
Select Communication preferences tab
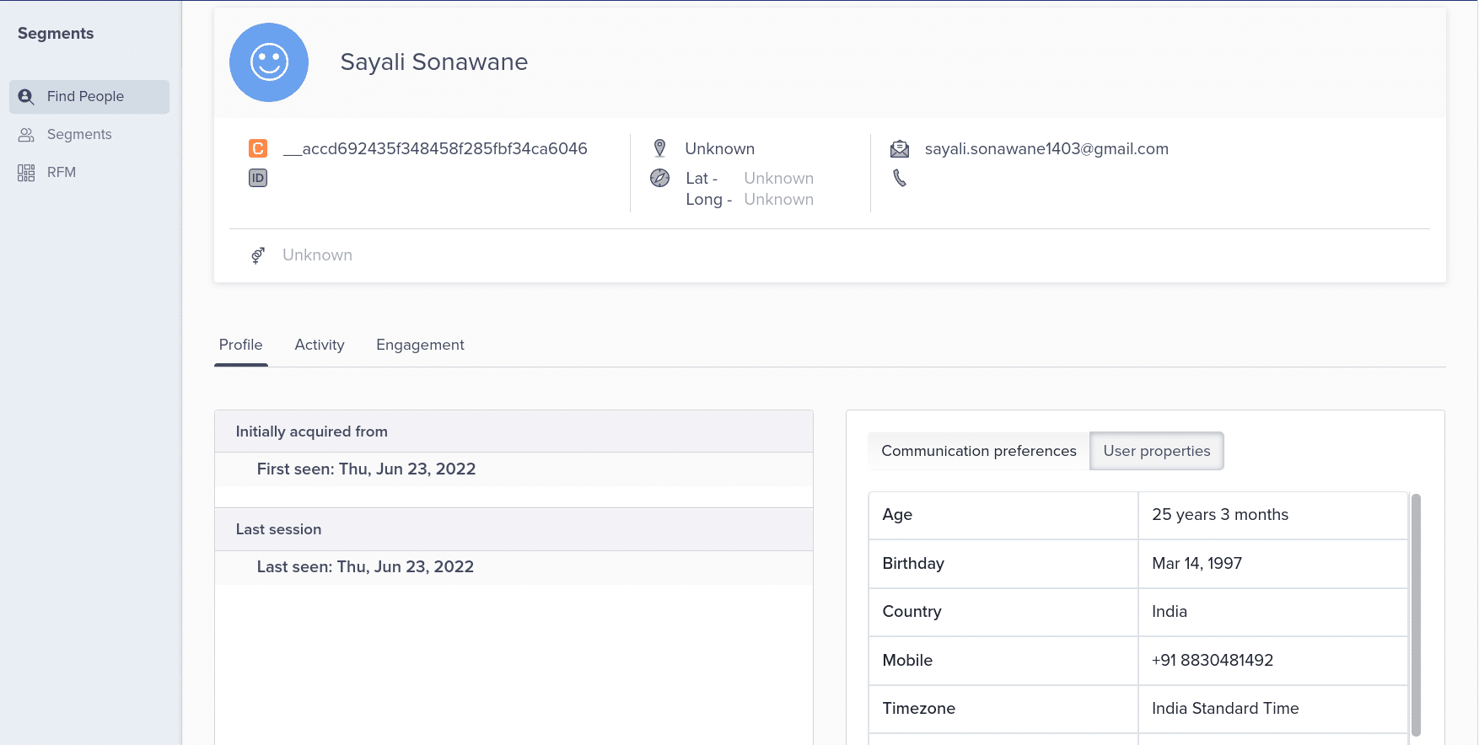click(979, 451)
